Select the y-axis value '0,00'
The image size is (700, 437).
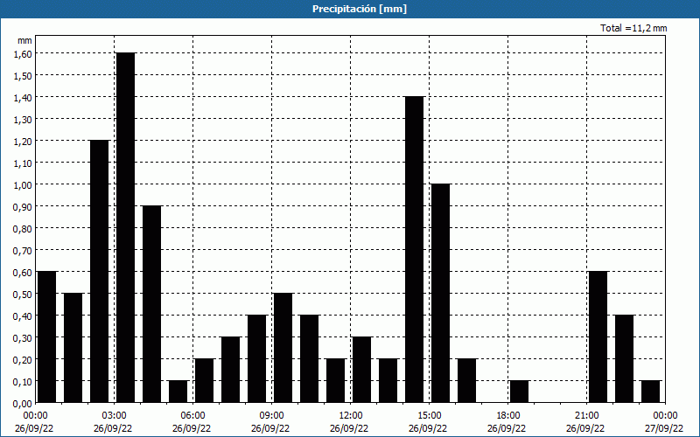point(23,403)
